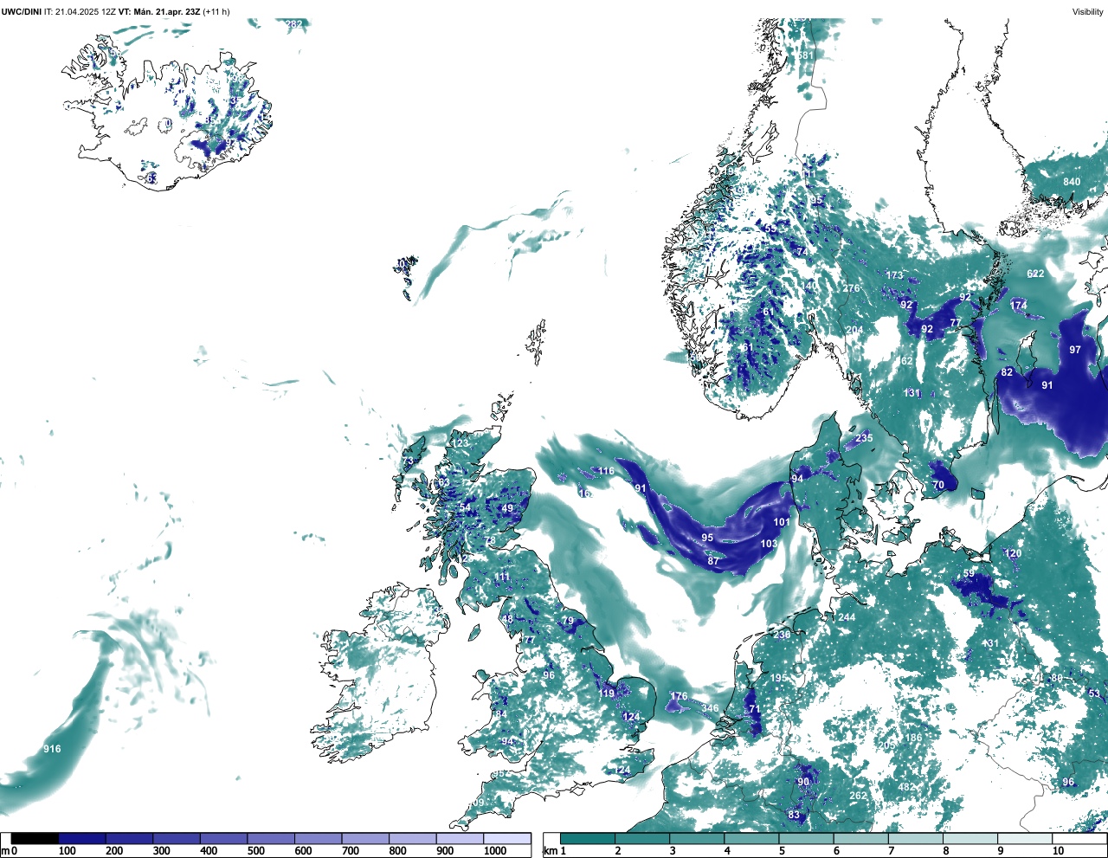
Task: Click the '90' value over Belgium region
Action: tap(803, 782)
